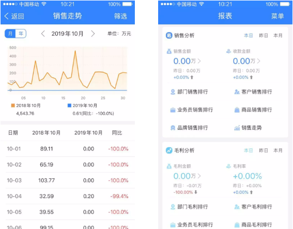
Task: Click the 39.55 value in 10-05 row
Action: pos(47,212)
